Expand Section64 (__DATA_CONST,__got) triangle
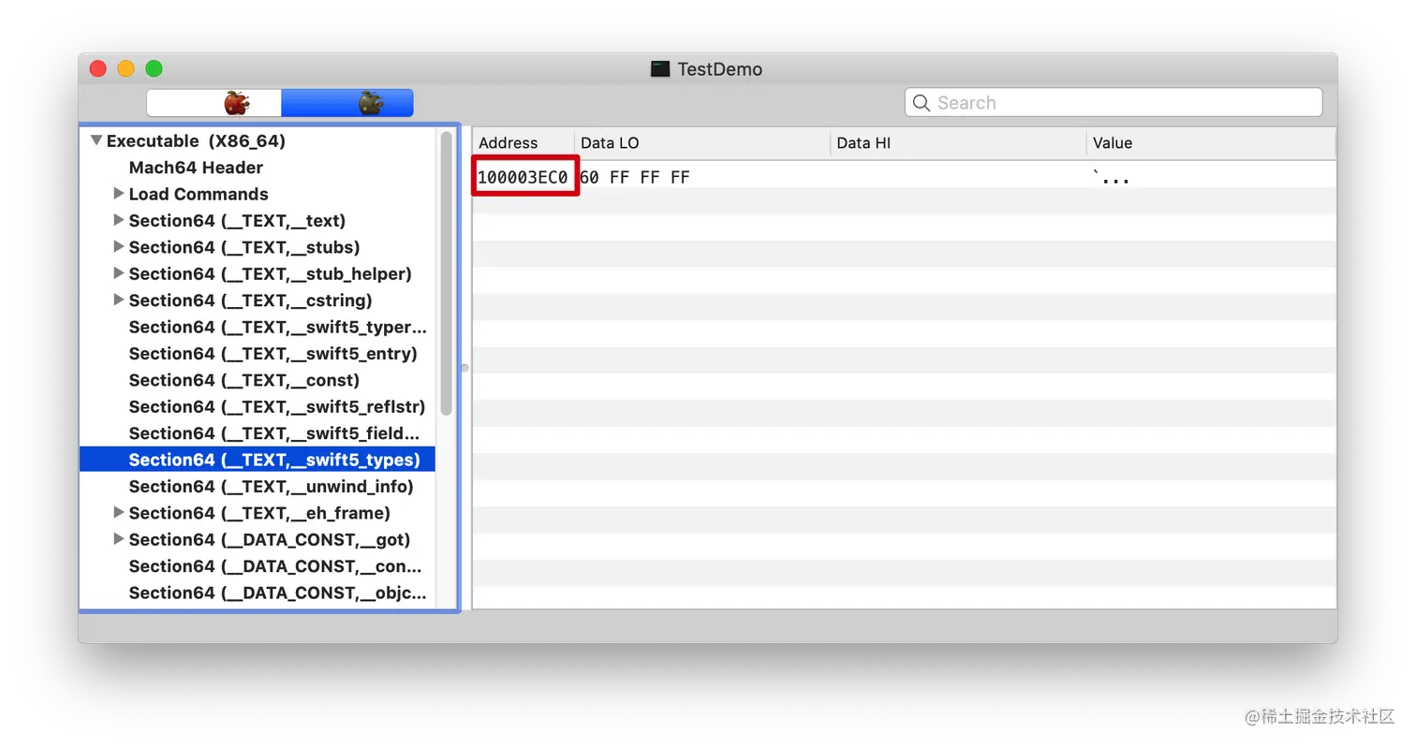1416x747 pixels. tap(118, 539)
